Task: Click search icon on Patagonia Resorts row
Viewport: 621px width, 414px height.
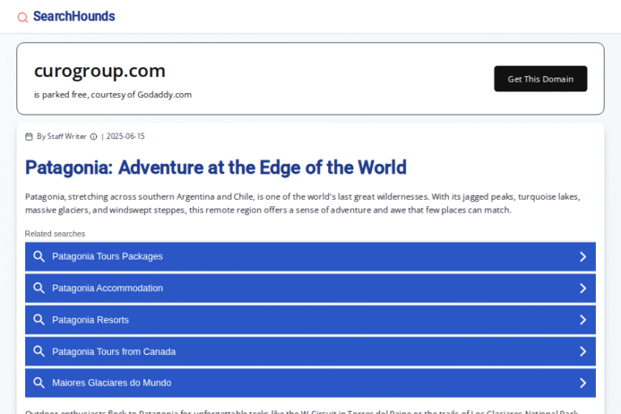Action: coord(38,319)
